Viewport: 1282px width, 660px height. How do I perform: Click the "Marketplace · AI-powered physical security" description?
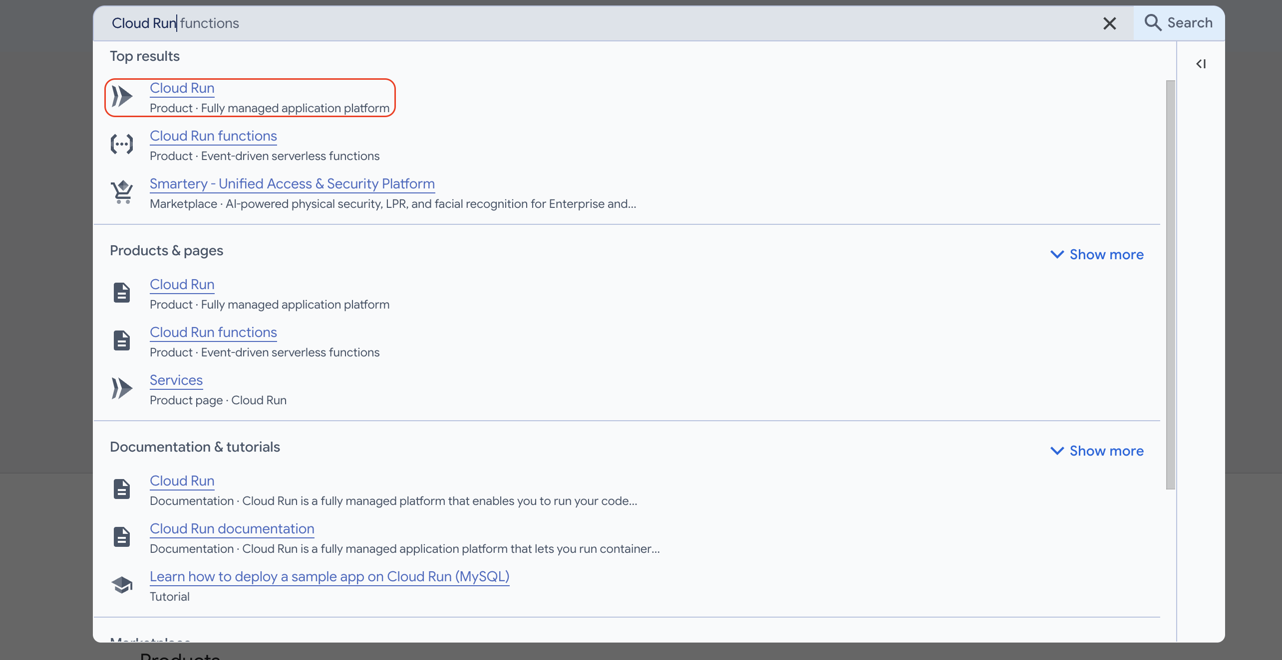pyautogui.click(x=393, y=204)
